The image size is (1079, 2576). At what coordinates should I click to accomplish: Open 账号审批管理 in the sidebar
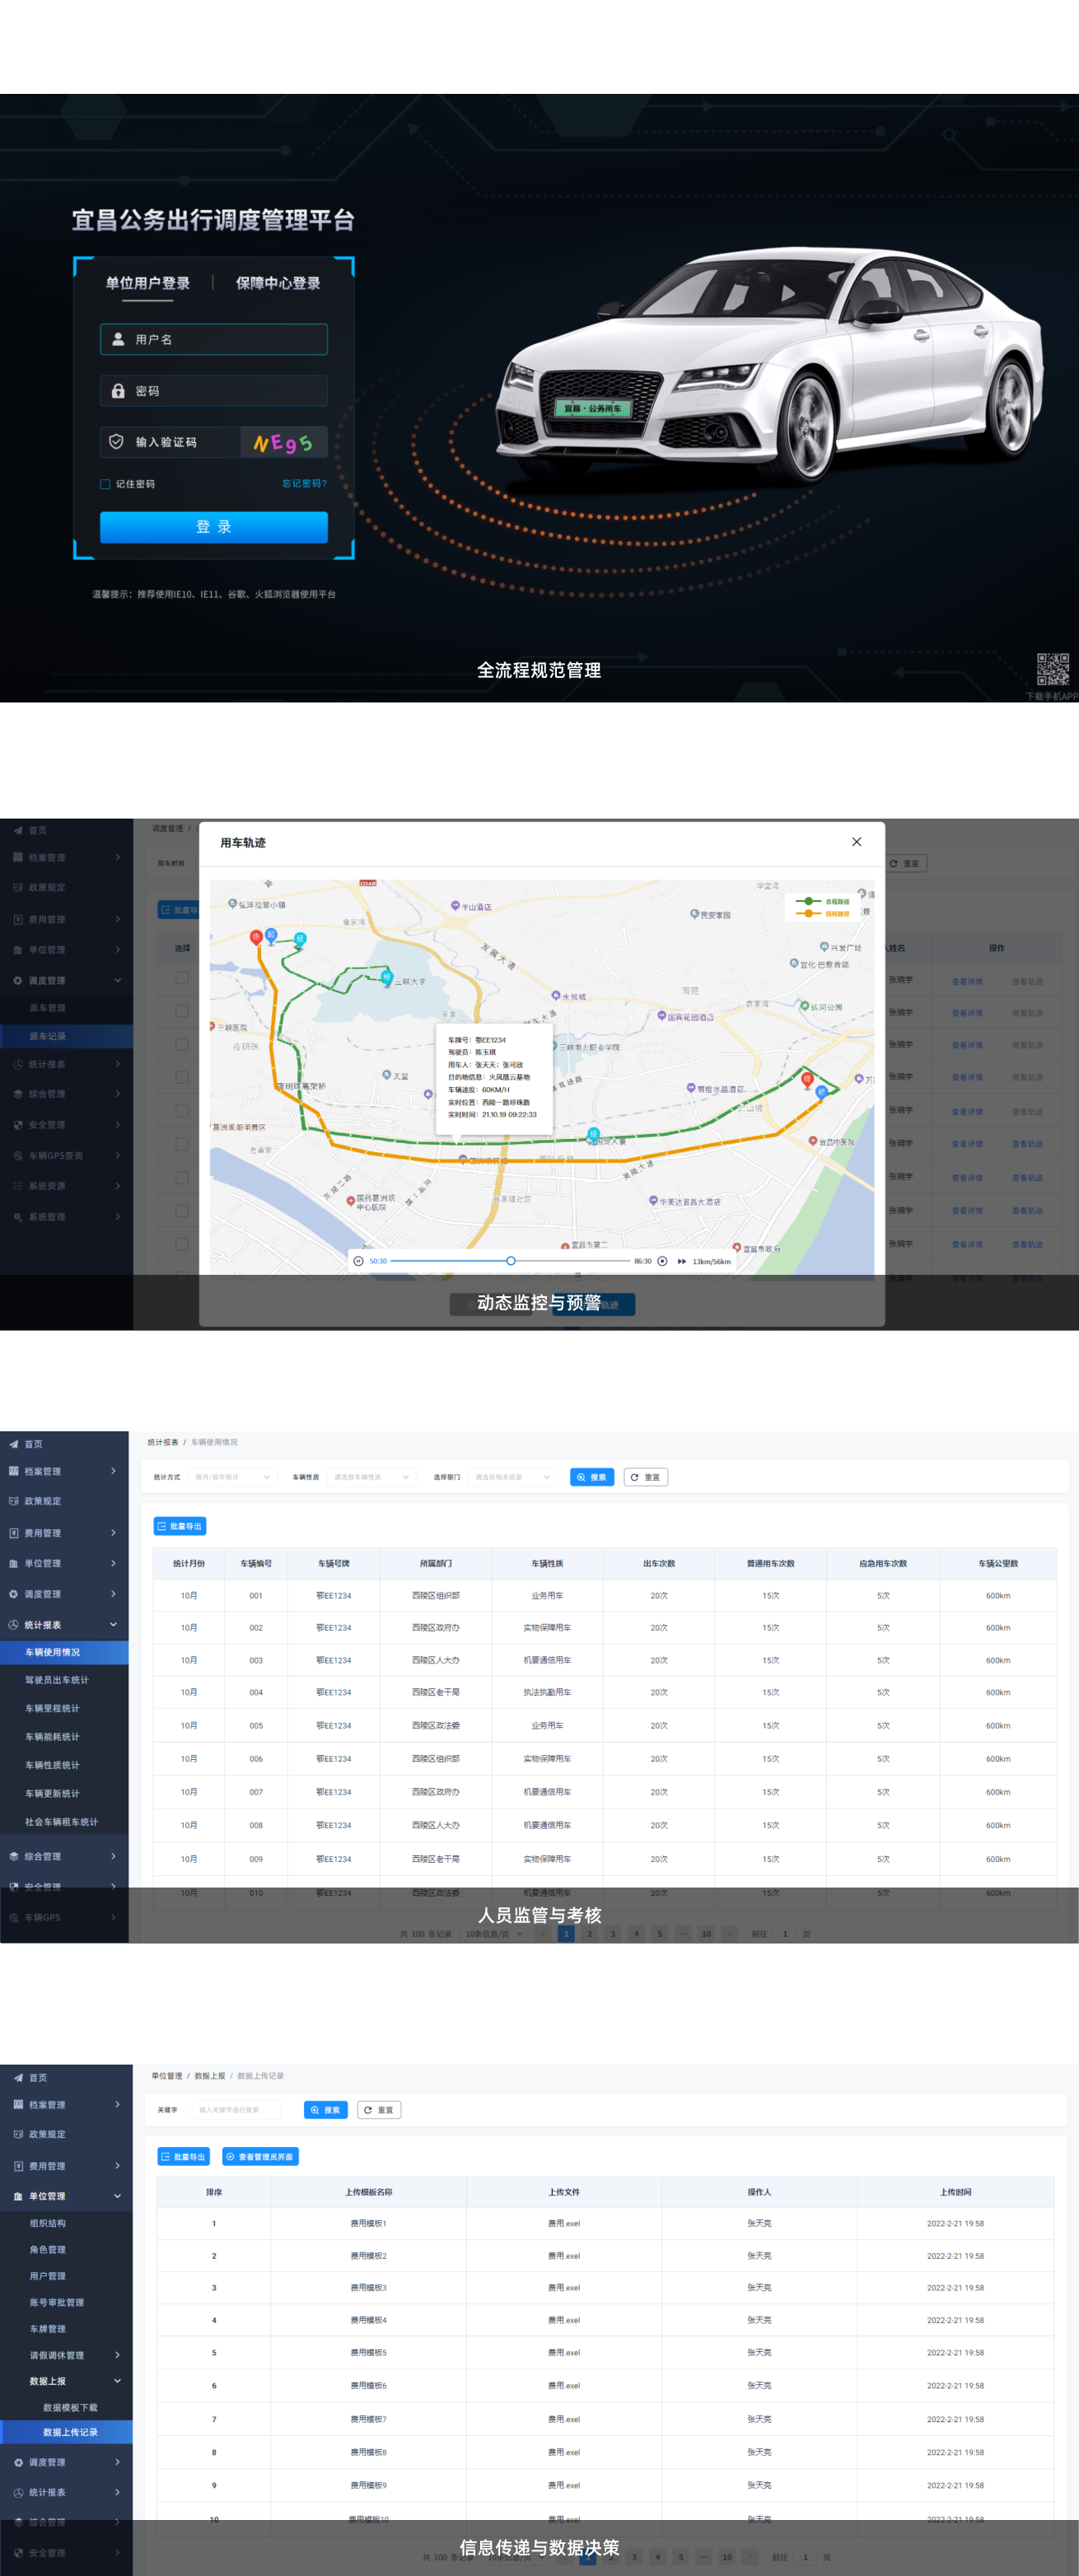57,2302
